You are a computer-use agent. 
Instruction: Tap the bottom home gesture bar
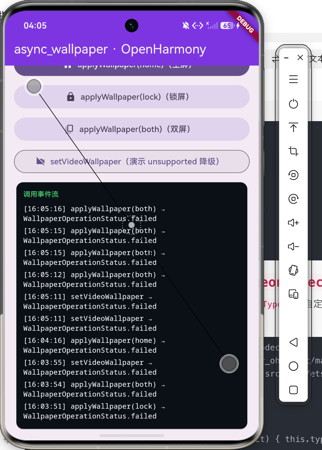click(132, 435)
